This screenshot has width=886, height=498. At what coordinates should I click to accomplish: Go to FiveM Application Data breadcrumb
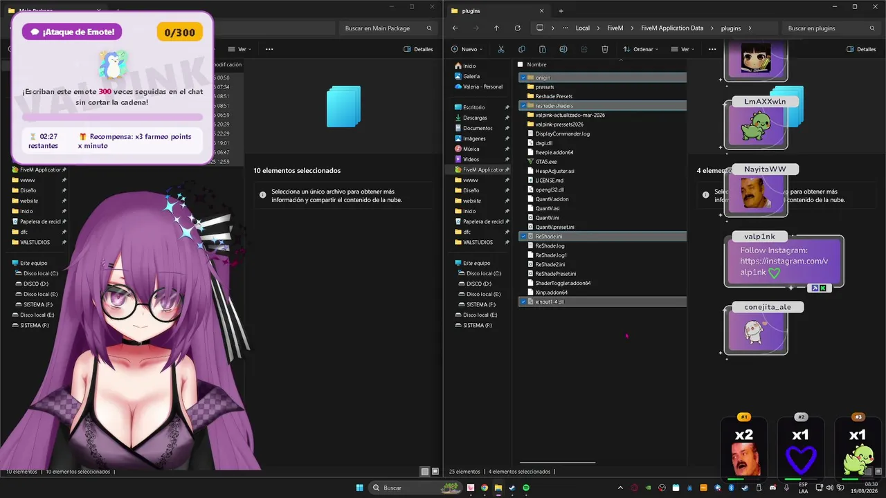672,28
